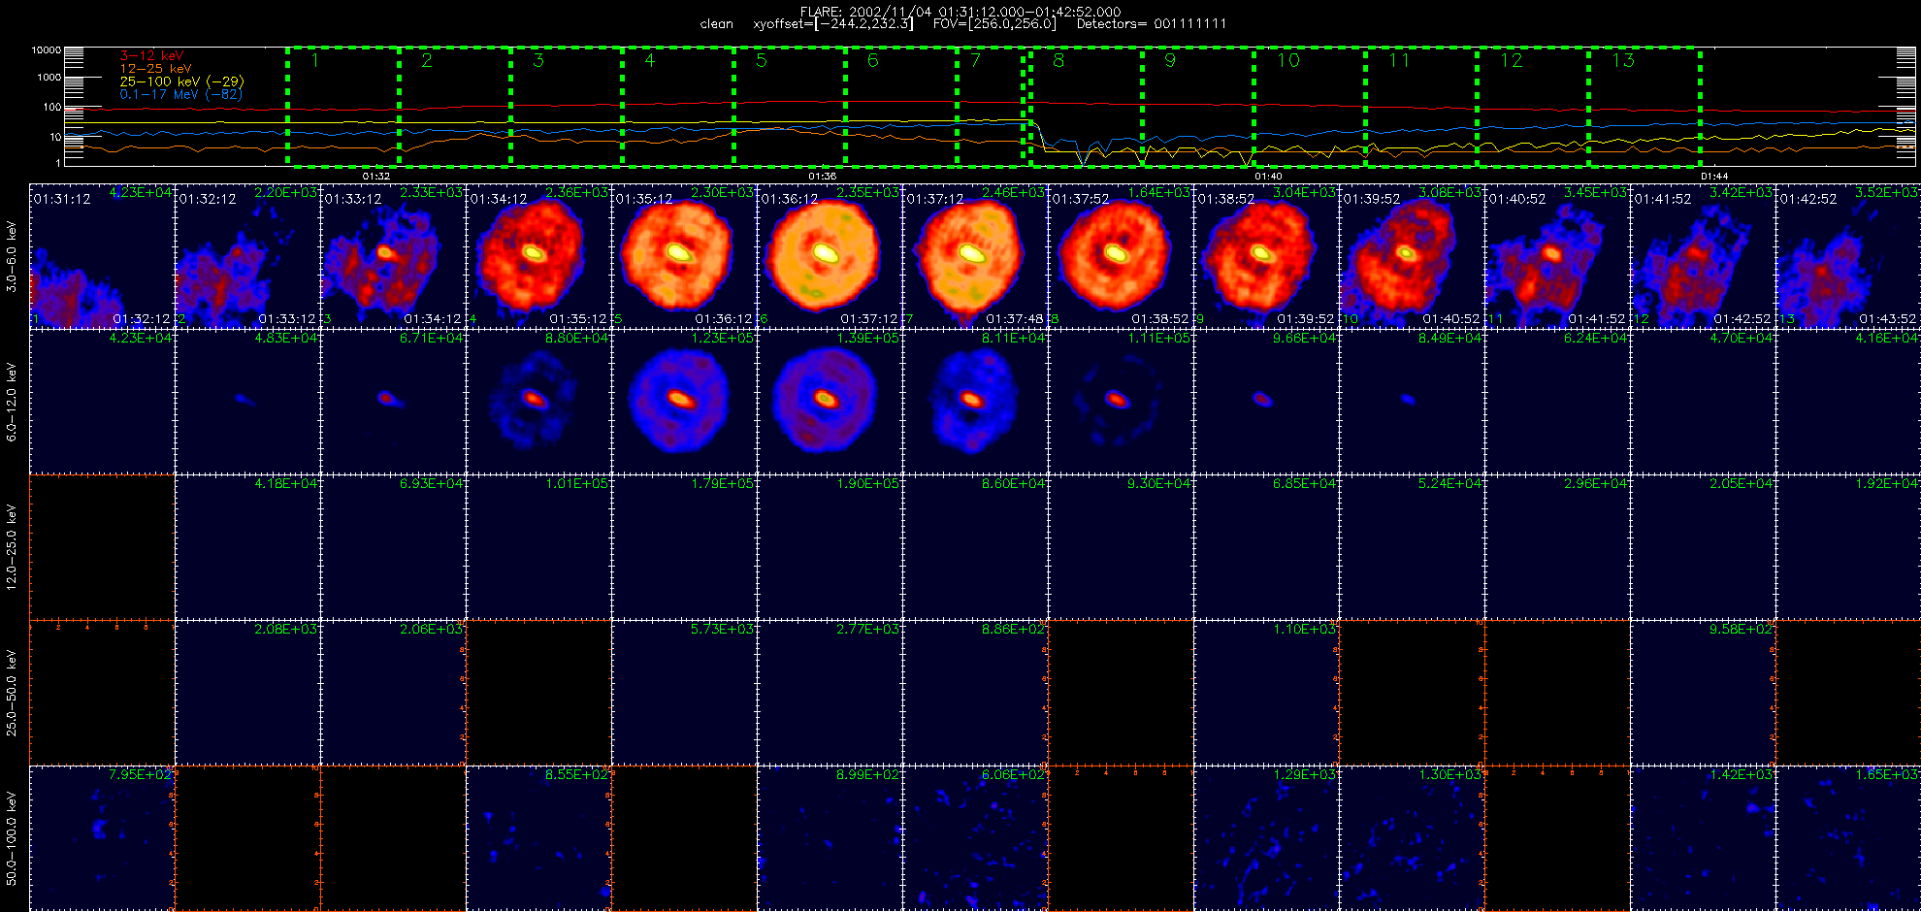
Task: Click the 12.0-25.0 keV row label
Action: click(x=12, y=547)
